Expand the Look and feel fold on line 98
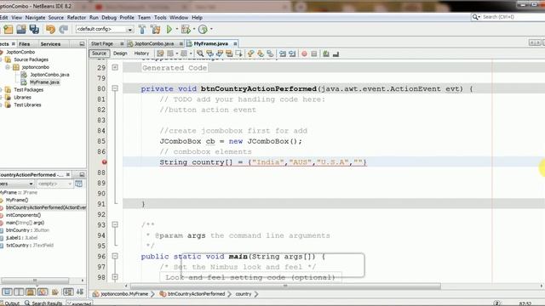The image size is (545, 306). pos(115,277)
